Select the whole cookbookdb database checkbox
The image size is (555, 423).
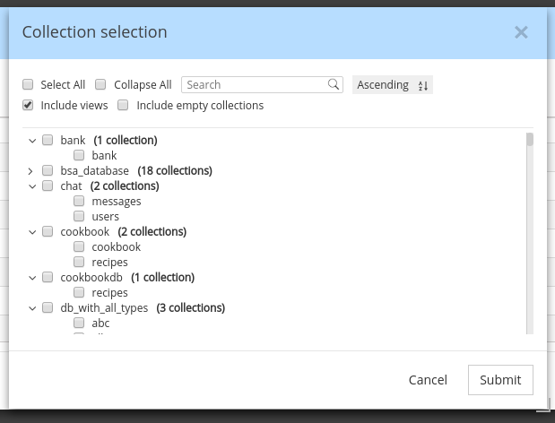coord(48,277)
